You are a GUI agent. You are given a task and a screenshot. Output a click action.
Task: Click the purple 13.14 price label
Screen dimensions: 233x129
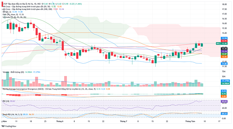224,51
